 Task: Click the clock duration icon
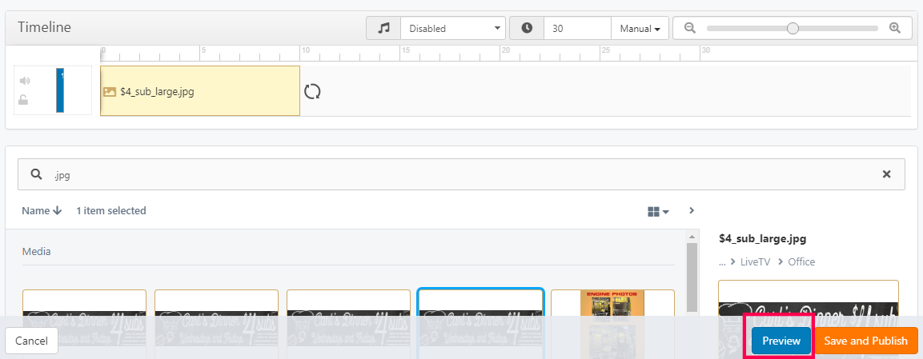[527, 28]
